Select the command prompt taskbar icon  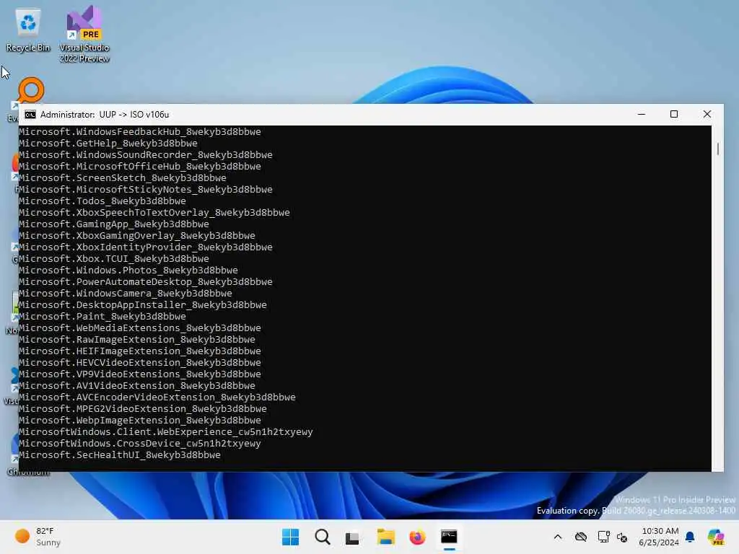(449, 537)
